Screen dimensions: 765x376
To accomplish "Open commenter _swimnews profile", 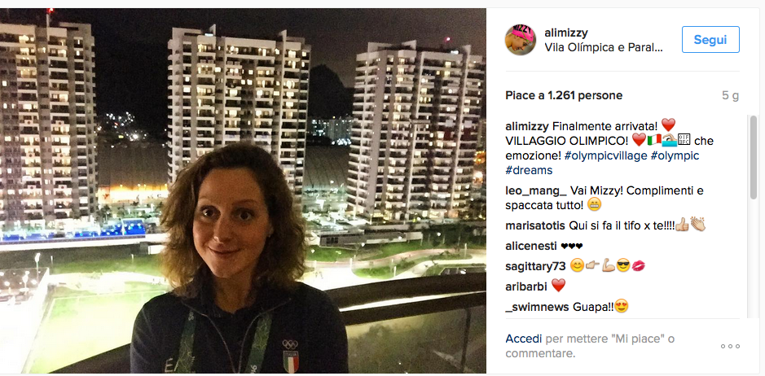I will tap(537, 307).
